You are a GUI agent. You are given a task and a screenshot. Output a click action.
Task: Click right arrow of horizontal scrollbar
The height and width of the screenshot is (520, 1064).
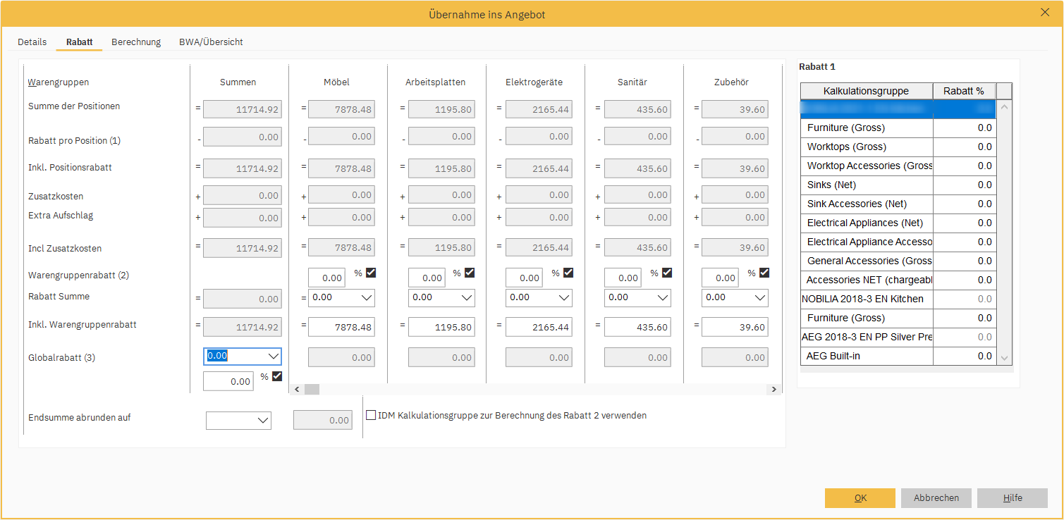tap(773, 390)
